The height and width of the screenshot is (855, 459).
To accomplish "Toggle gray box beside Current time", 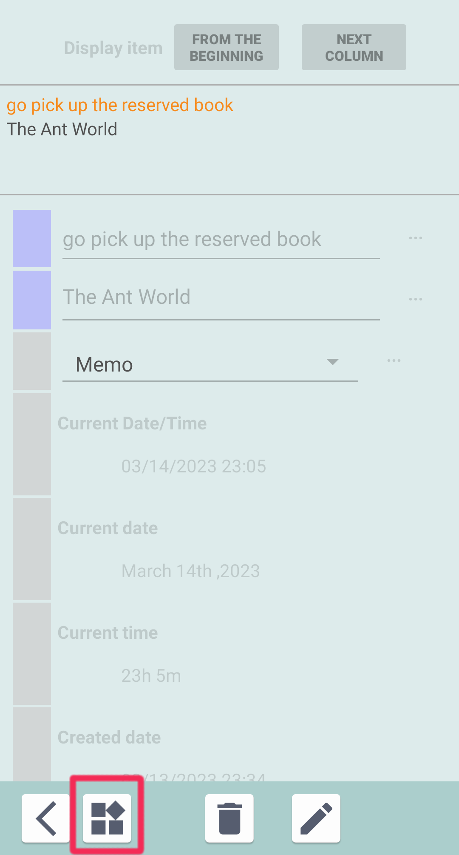I will 32,653.
